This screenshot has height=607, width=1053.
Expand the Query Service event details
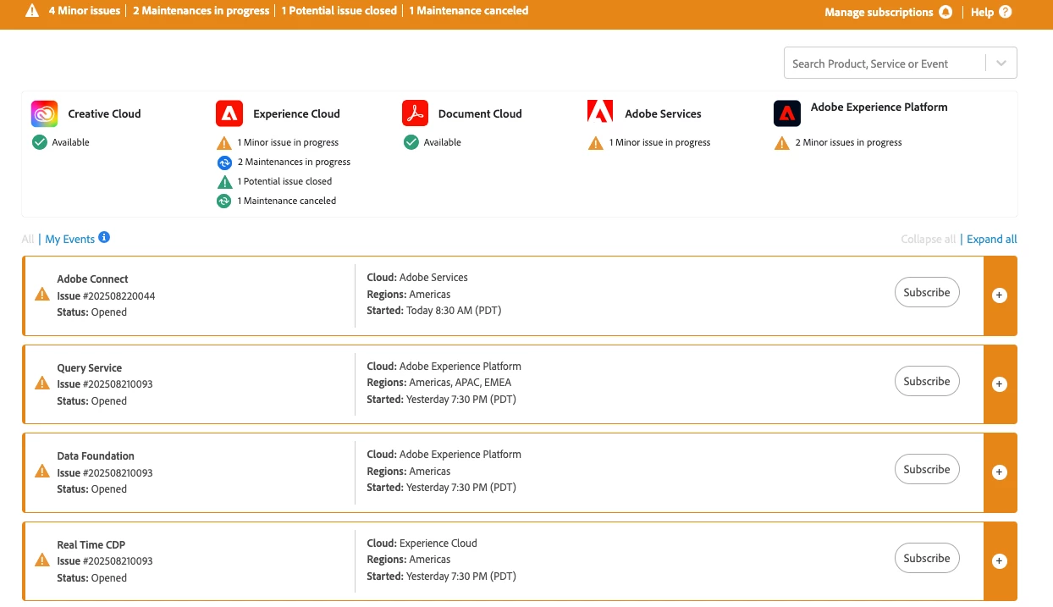click(x=1000, y=384)
